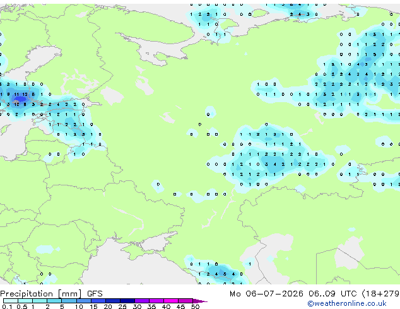Open the weatheronline.co.uk link
Screen dimensions: 400x309
point(347,303)
